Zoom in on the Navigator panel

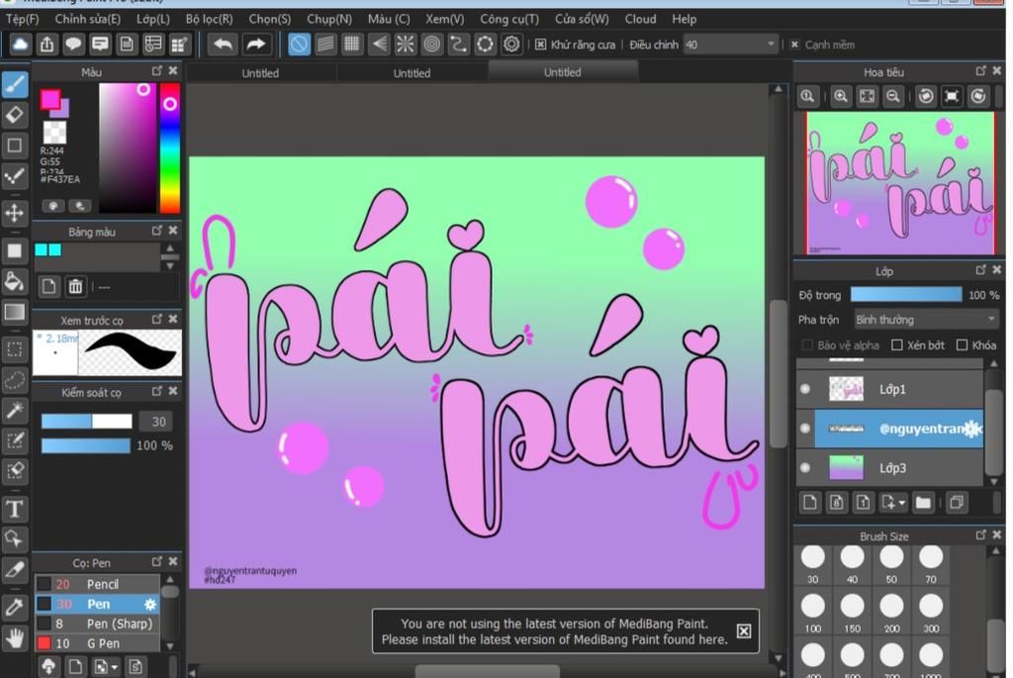pyautogui.click(x=841, y=96)
